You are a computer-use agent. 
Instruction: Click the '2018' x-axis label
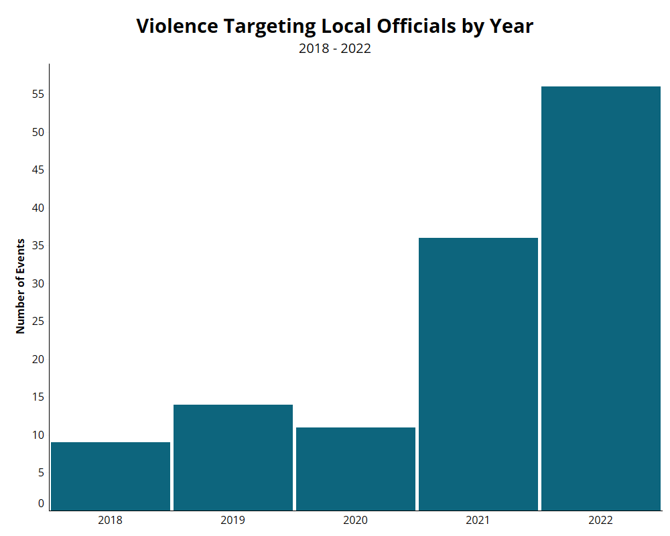(111, 520)
